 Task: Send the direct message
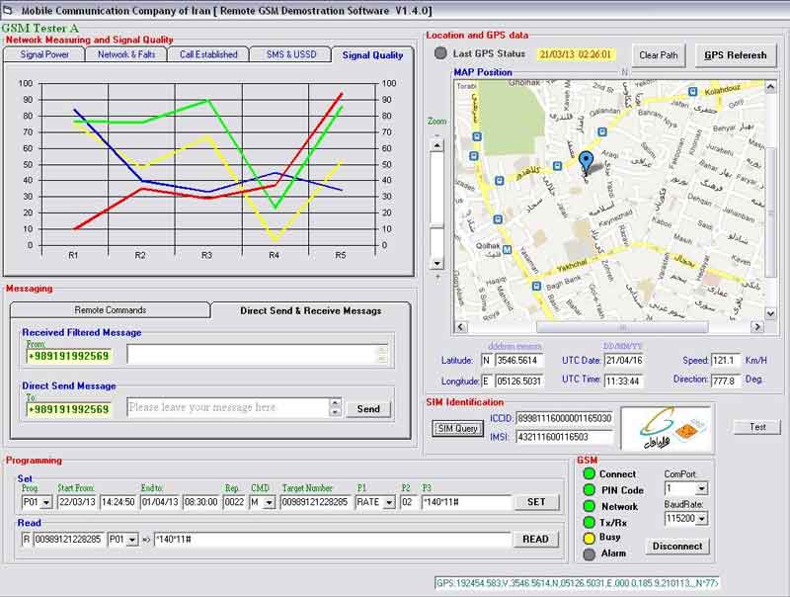(368, 409)
